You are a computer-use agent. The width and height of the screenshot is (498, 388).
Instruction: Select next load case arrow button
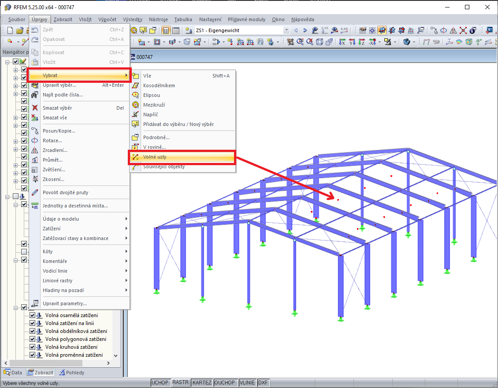(x=305, y=30)
